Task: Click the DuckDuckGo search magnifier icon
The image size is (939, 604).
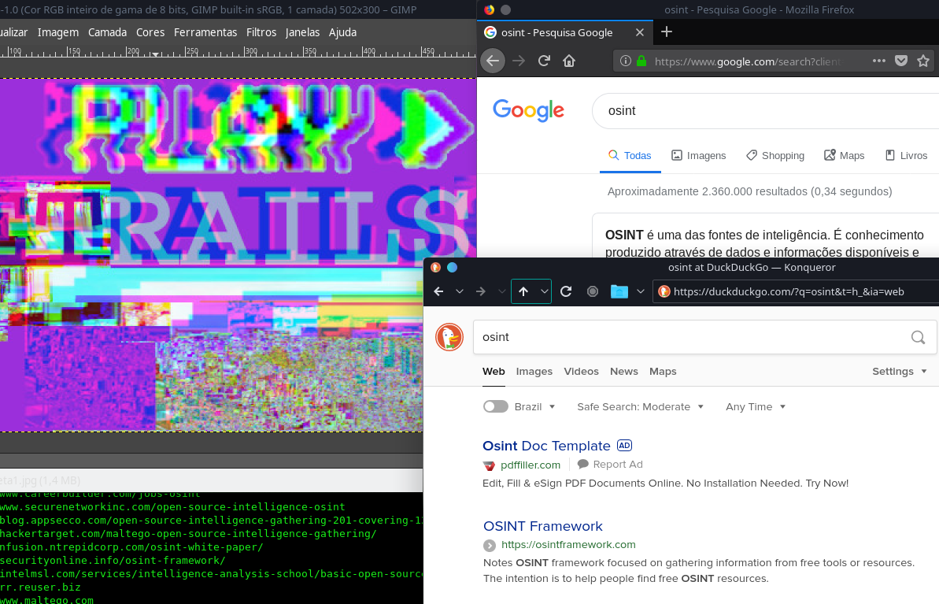Action: (918, 337)
